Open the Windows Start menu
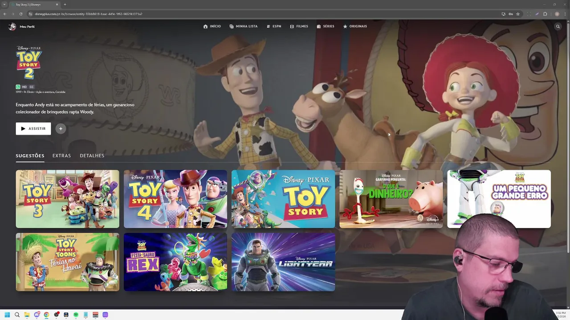Image resolution: width=570 pixels, height=320 pixels. pyautogui.click(x=7, y=315)
